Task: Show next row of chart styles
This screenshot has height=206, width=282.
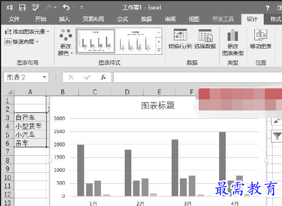Action: [159, 41]
